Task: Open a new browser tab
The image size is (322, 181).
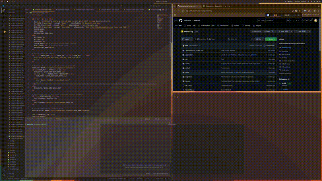Action: pos(229,6)
